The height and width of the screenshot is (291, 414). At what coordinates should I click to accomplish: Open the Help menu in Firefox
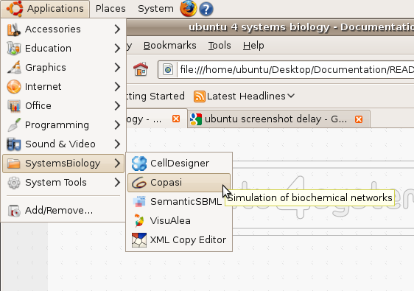click(253, 46)
